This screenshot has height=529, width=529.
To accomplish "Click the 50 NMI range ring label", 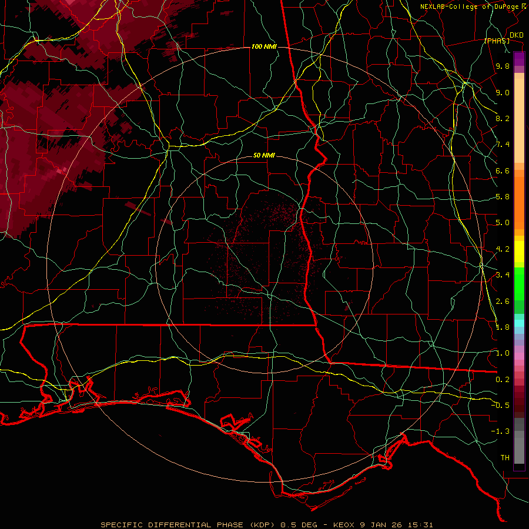I will [x=264, y=155].
